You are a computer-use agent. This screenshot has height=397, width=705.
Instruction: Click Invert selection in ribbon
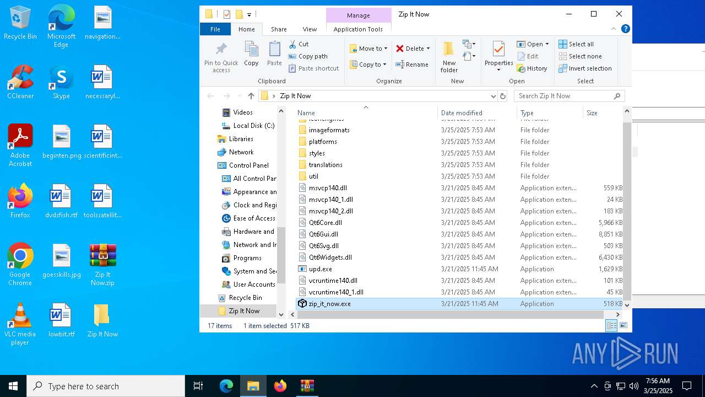coord(585,68)
